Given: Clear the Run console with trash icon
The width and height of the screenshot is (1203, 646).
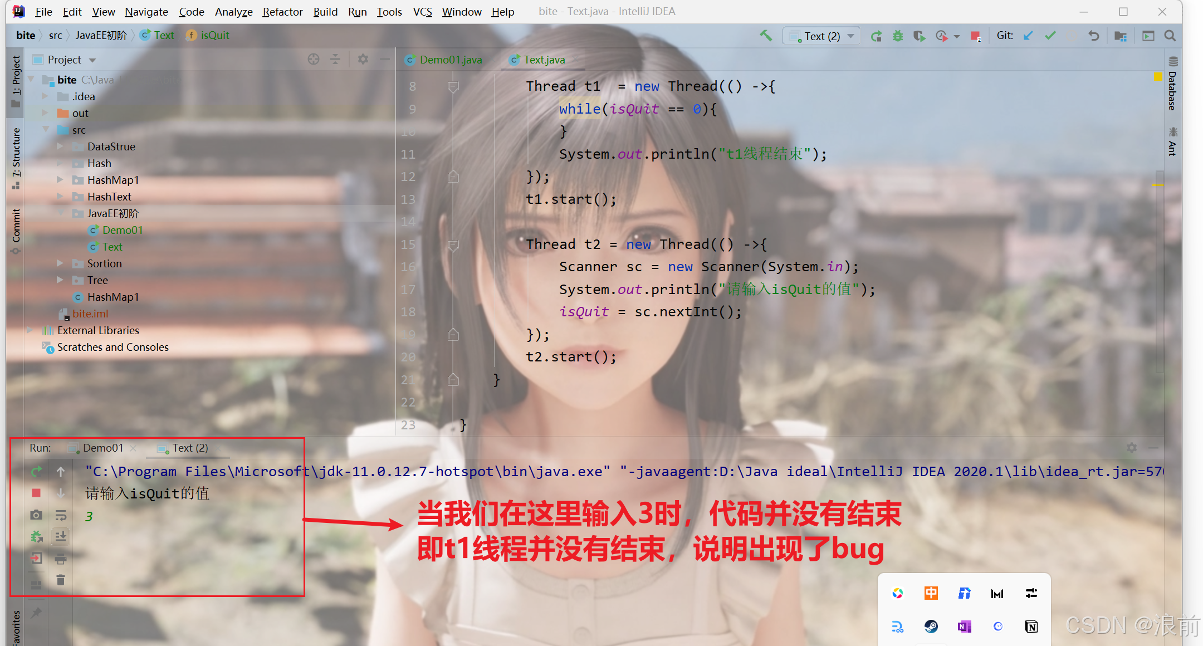Looking at the screenshot, I should (x=61, y=580).
